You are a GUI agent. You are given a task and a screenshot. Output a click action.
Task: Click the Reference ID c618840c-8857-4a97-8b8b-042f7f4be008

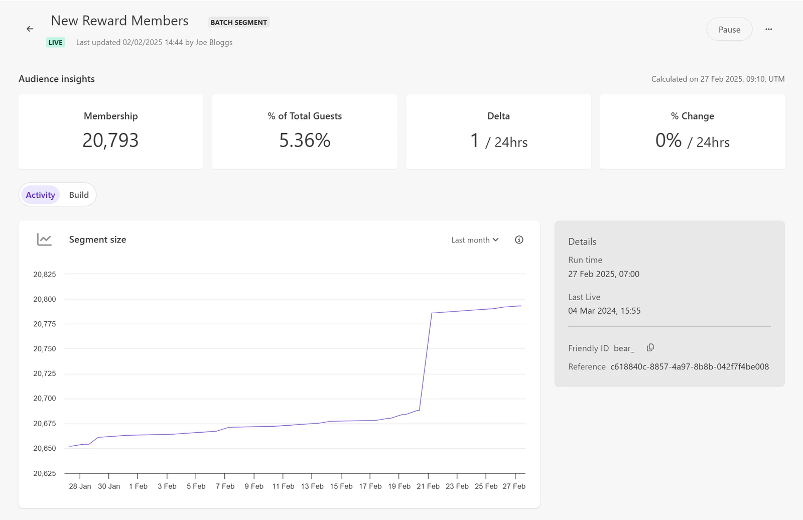tap(690, 367)
